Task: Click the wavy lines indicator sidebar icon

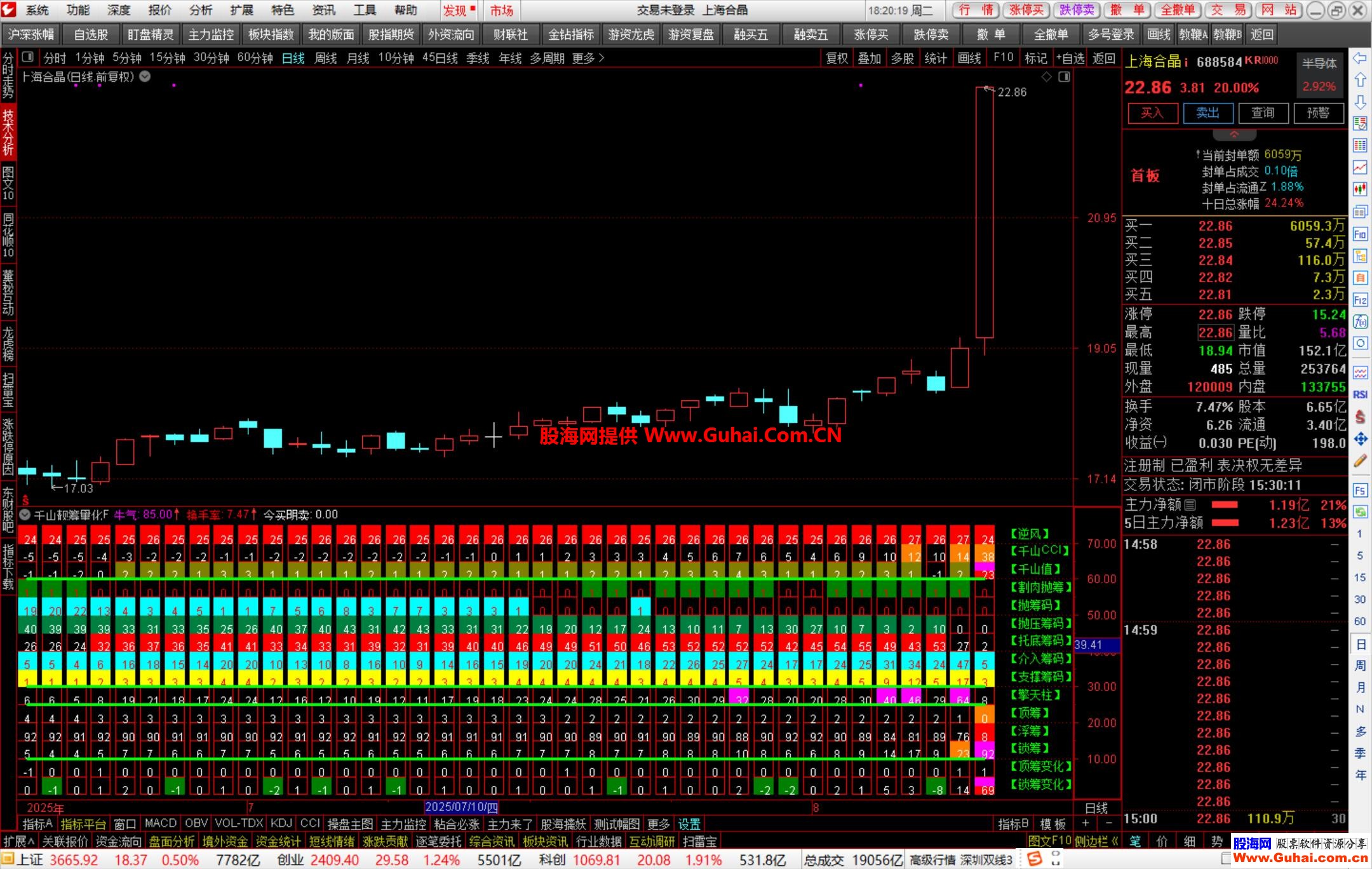Action: 1359,373
